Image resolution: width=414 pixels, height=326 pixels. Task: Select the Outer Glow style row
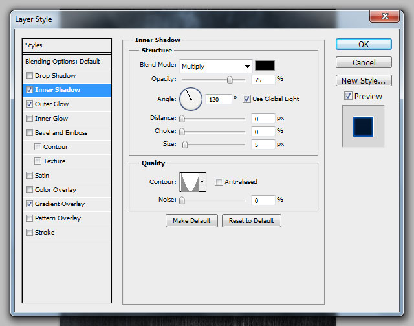pyautogui.click(x=67, y=104)
